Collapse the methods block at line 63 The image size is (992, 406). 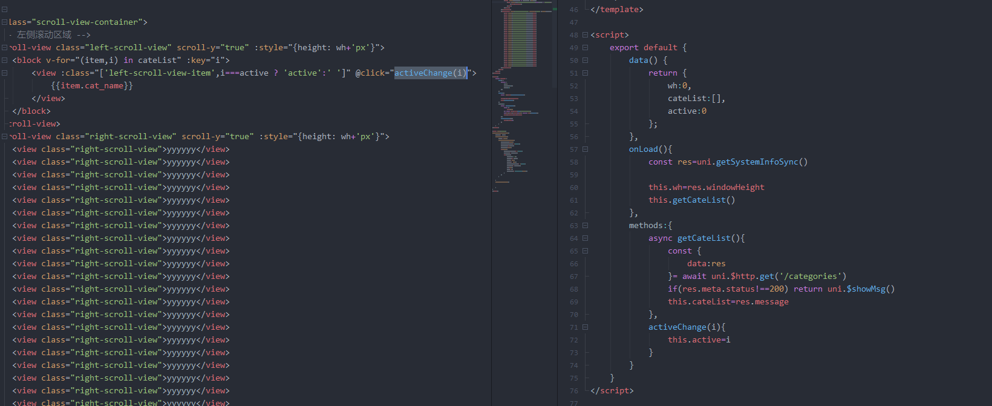coord(585,226)
